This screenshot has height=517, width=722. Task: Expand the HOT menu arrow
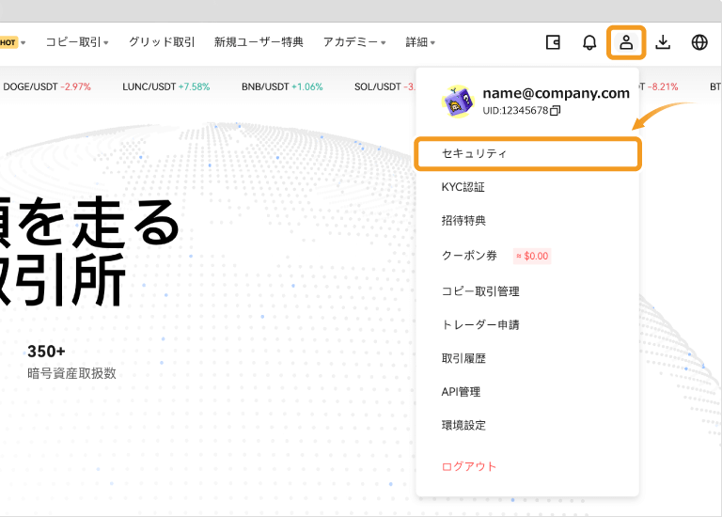(x=23, y=43)
